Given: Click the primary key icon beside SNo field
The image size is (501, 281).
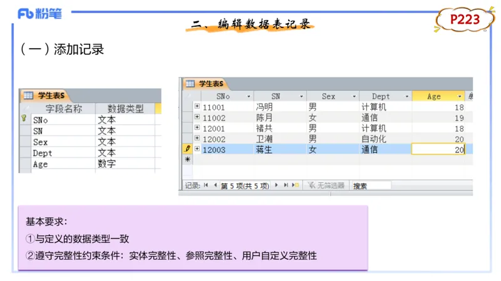Looking at the screenshot, I should [x=24, y=119].
